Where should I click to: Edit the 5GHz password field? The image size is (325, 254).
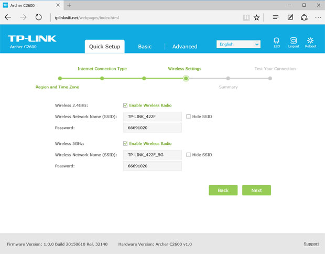(x=153, y=166)
